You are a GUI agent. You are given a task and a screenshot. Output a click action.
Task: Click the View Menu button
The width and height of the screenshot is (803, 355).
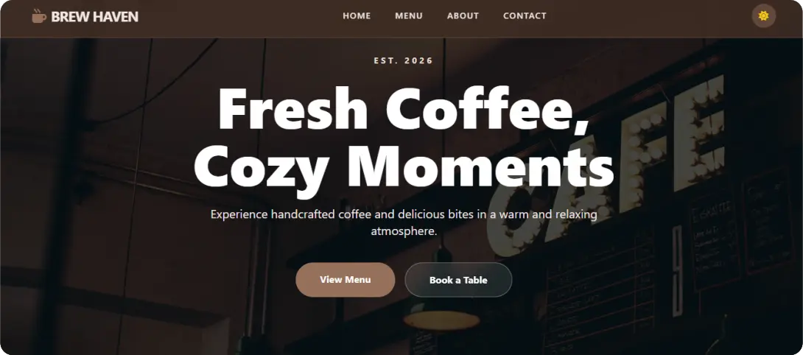(346, 280)
